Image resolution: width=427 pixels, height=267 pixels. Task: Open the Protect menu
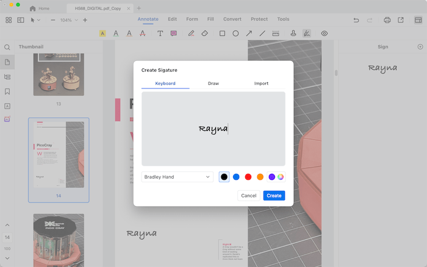click(x=259, y=20)
